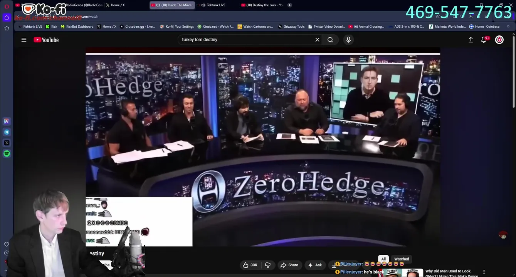
Task: Open the 'Twitter Video Downl...' bookmark
Action: [326, 27]
